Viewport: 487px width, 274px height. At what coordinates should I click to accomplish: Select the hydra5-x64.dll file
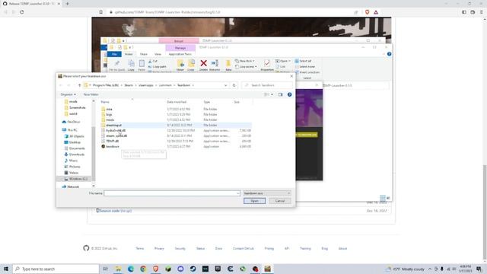point(116,130)
